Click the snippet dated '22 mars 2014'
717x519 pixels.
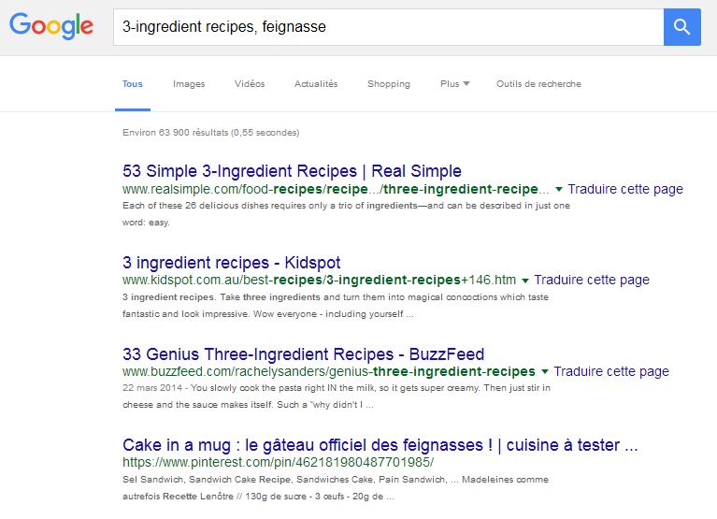tap(337, 396)
